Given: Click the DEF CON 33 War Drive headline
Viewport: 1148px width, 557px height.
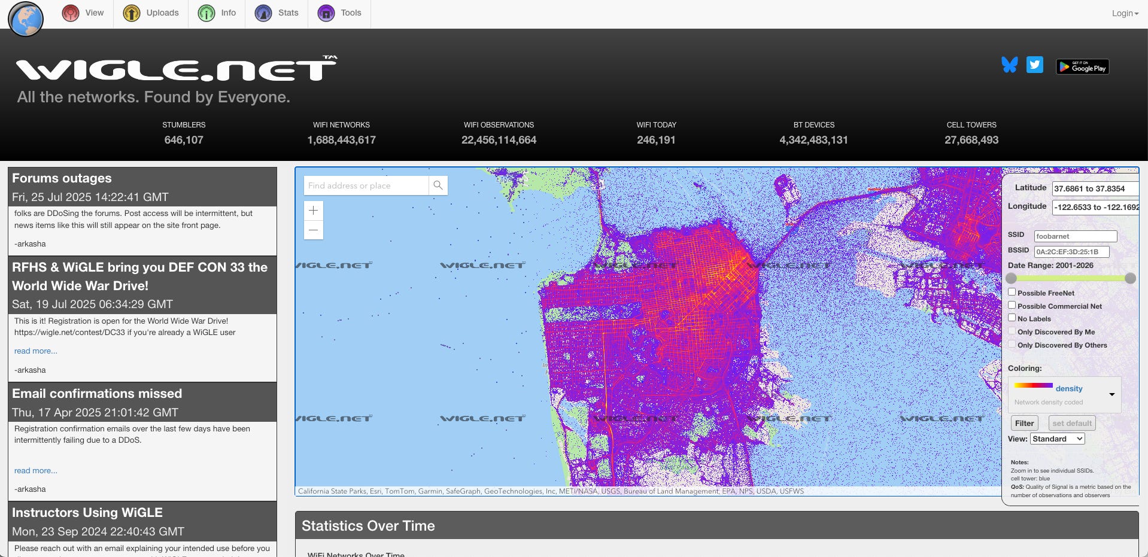Looking at the screenshot, I should pyautogui.click(x=140, y=276).
